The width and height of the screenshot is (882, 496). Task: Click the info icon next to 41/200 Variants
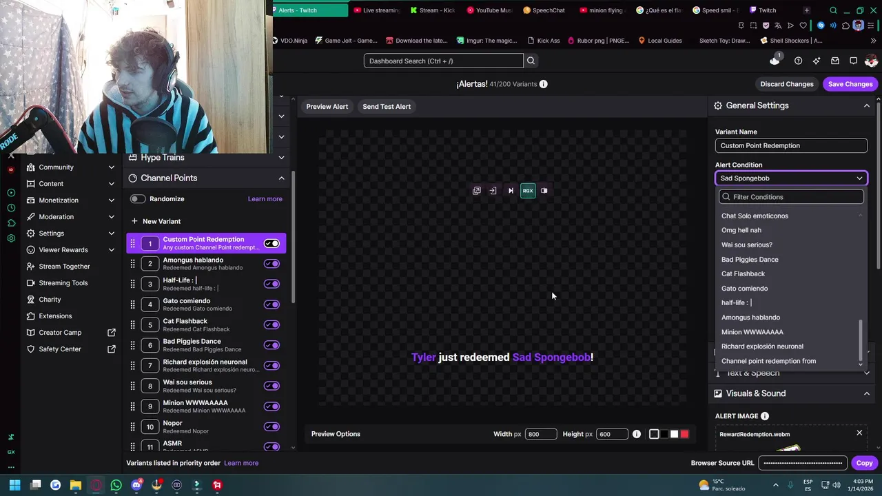[x=543, y=84]
